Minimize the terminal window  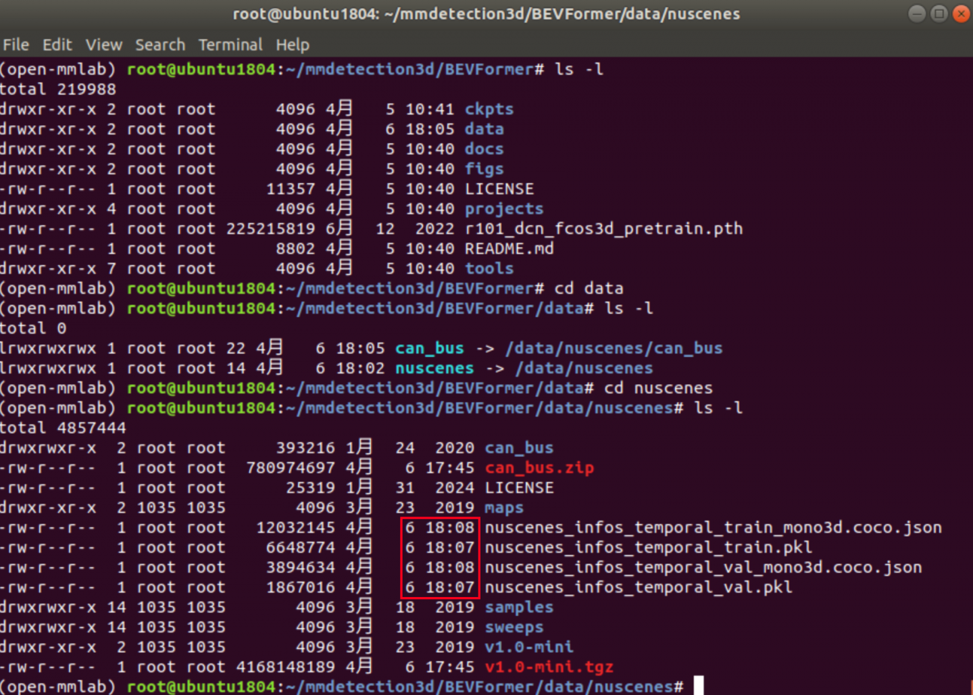tap(917, 14)
